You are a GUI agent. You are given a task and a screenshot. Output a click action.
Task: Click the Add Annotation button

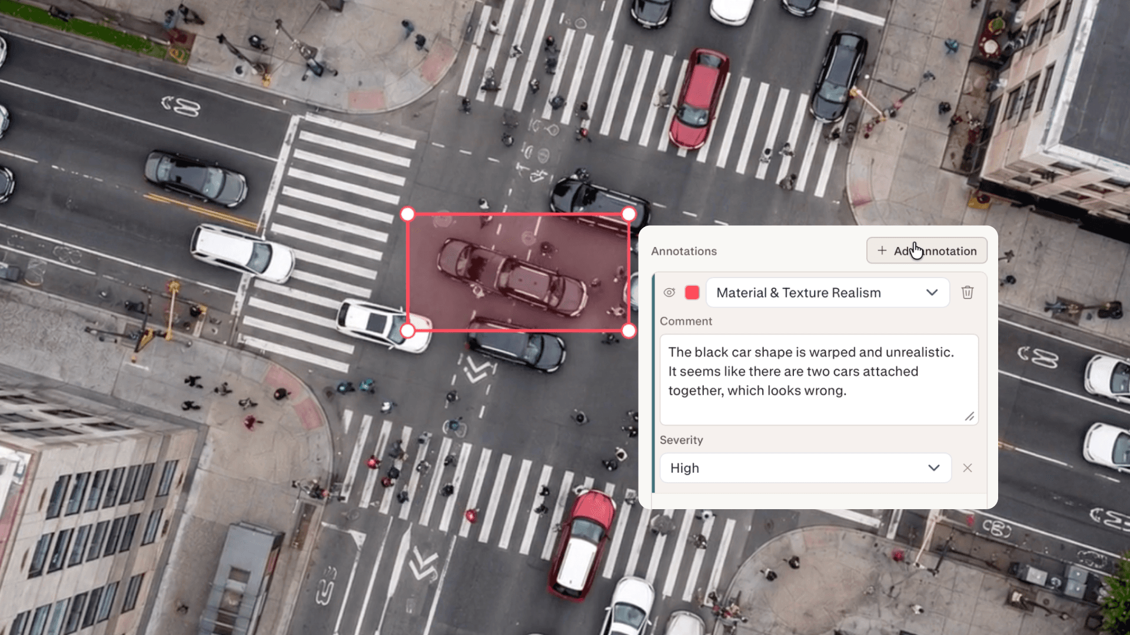[x=926, y=250]
